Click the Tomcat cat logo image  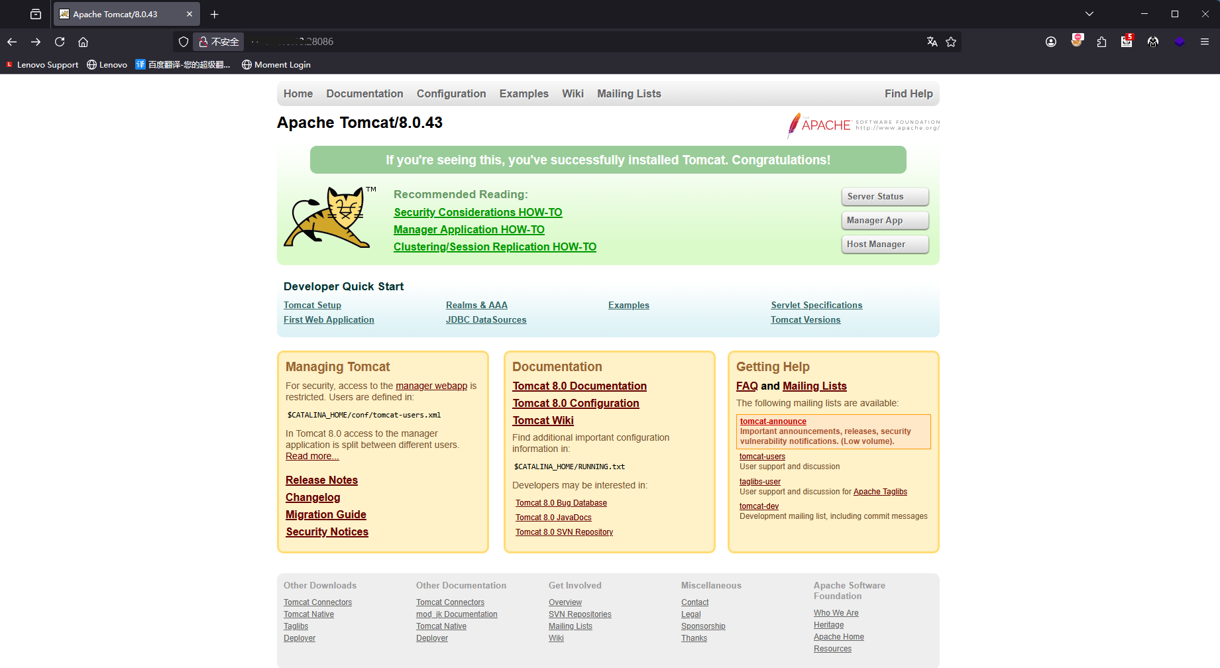click(x=329, y=217)
